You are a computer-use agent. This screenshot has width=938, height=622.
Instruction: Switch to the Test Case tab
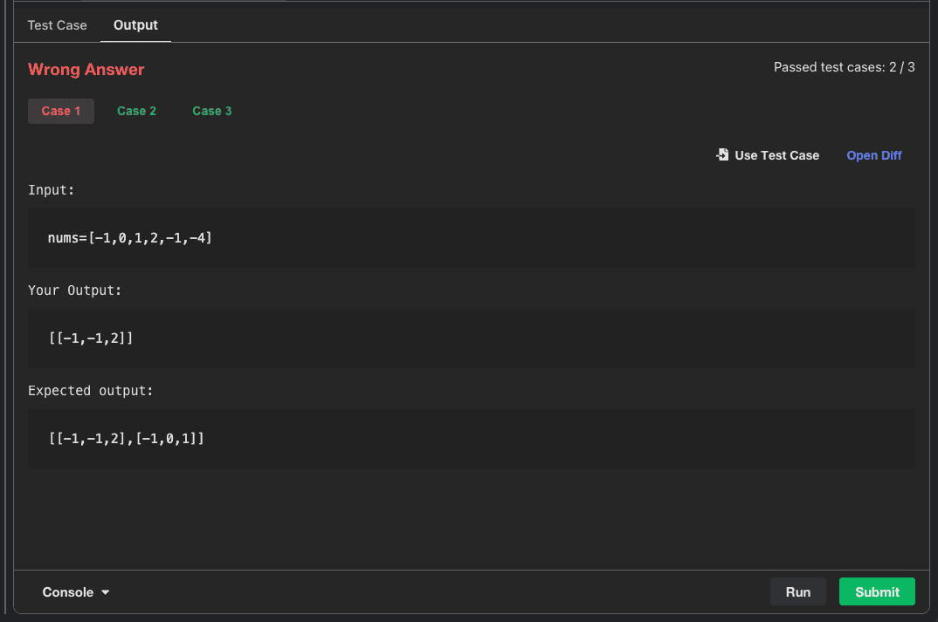point(57,24)
